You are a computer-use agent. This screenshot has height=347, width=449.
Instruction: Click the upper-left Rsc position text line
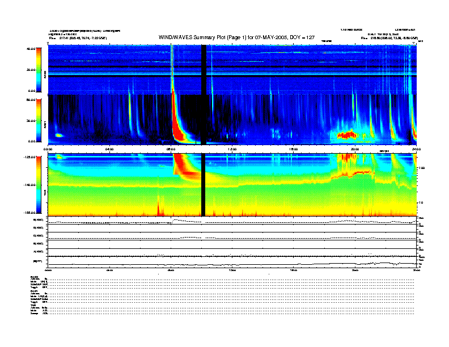tap(78, 38)
